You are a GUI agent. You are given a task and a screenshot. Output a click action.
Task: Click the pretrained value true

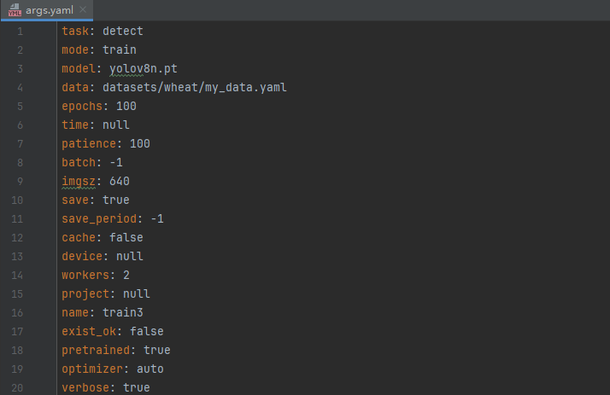[157, 351]
